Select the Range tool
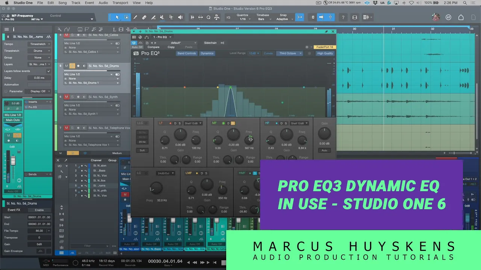481x270 pixels. [x=126, y=17]
